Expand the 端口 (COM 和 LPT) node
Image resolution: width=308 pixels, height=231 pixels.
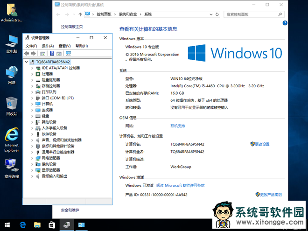pyautogui.click(x=32, y=98)
